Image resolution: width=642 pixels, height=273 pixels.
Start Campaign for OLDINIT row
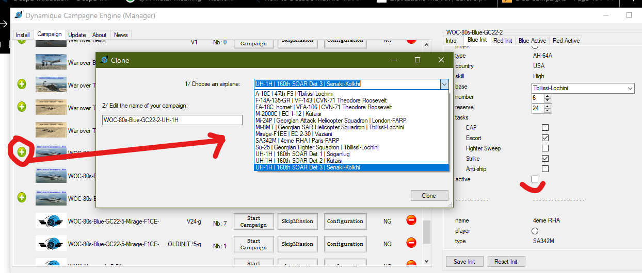[253, 244]
